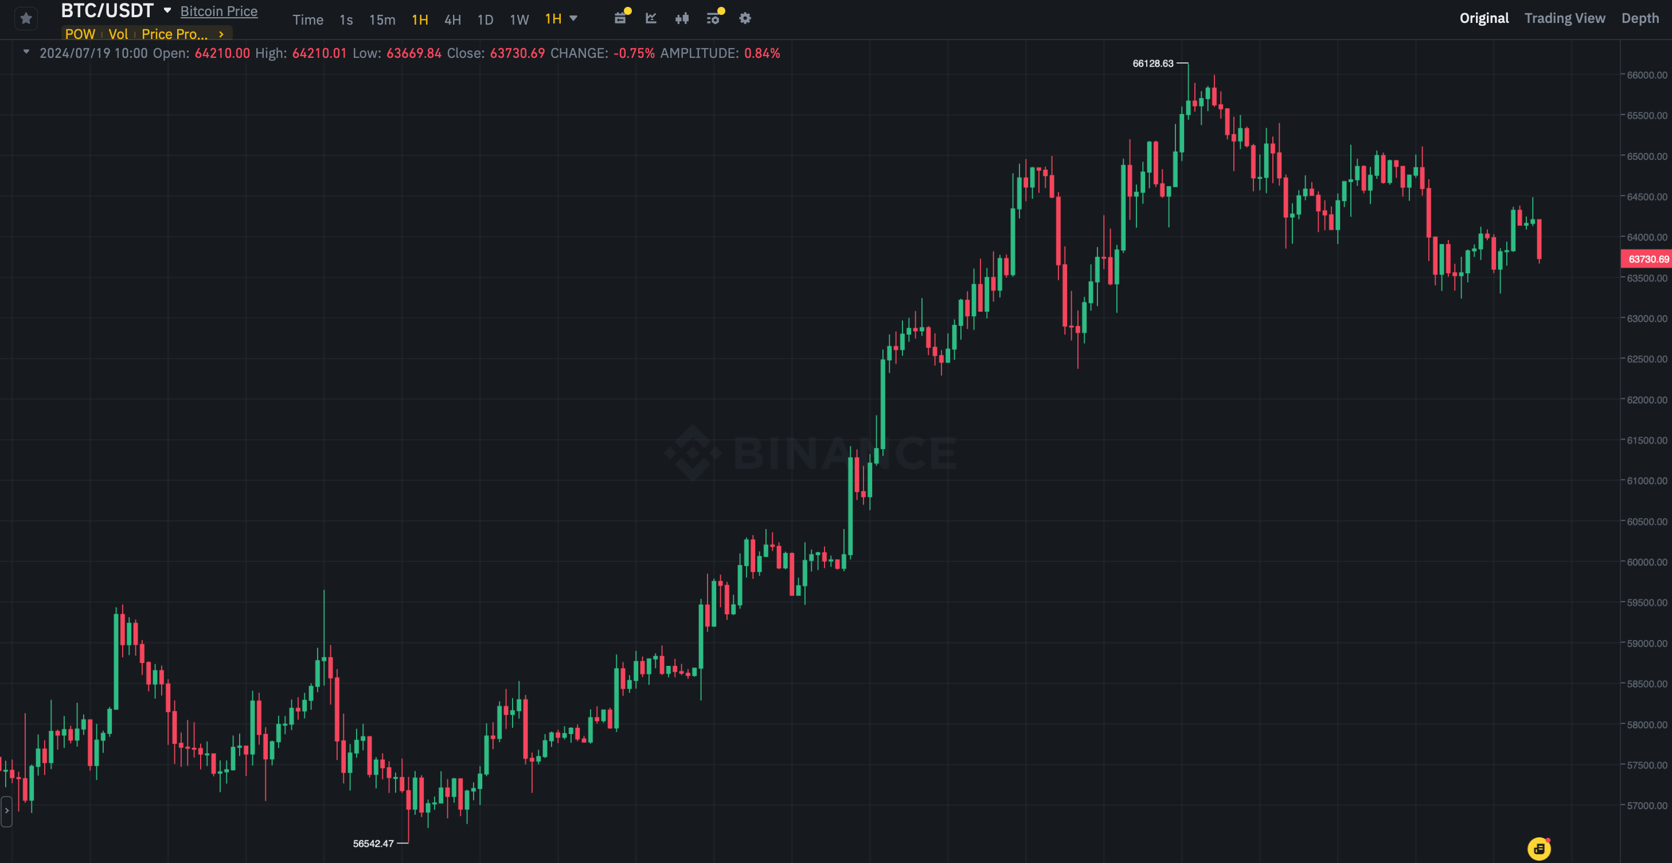Add BTC/USDT to favorites with star icon
This screenshot has height=863, width=1672.
(26, 18)
